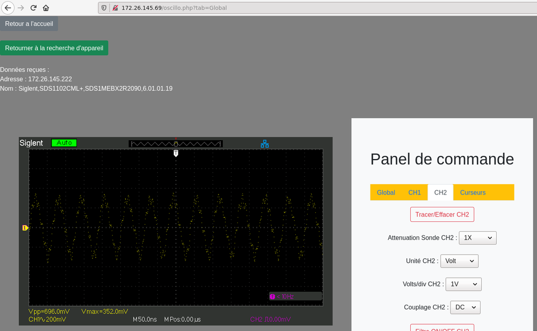Open the Couplage CH2 dropdown
This screenshot has width=537, height=331.
coord(465,307)
